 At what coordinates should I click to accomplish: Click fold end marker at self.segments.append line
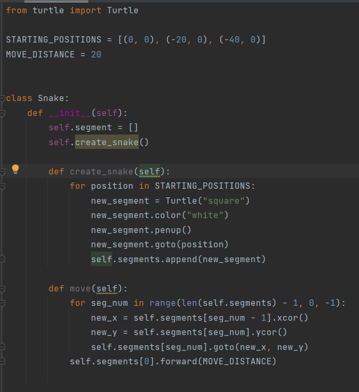(x=2, y=258)
